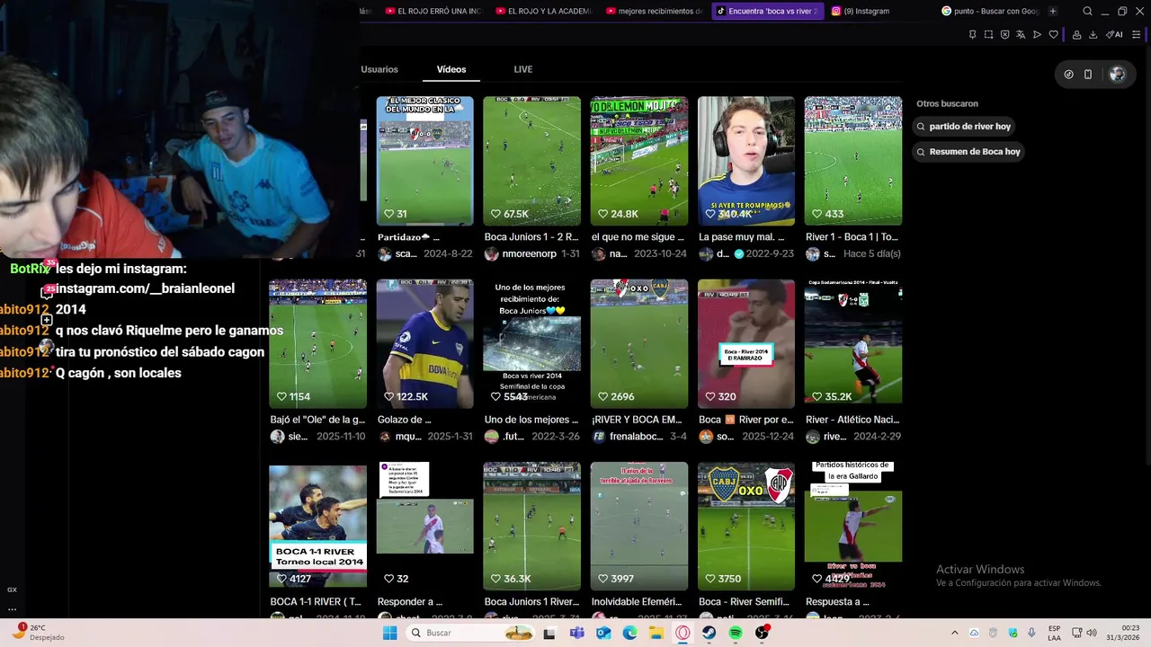Open the '¡RIVER Y BOCA EM...' video thumbnail
Image resolution: width=1151 pixels, height=647 pixels.
pyautogui.click(x=638, y=343)
